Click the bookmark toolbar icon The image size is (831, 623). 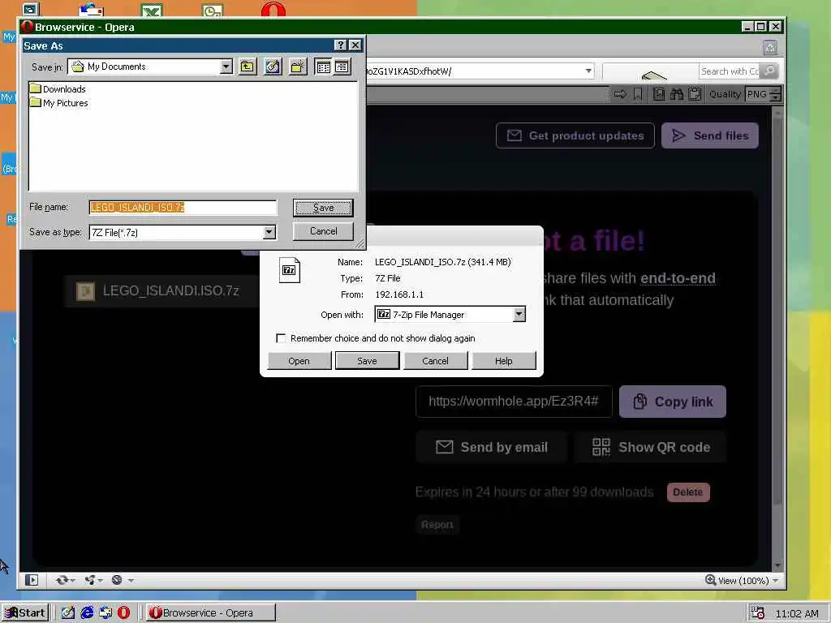coord(638,94)
